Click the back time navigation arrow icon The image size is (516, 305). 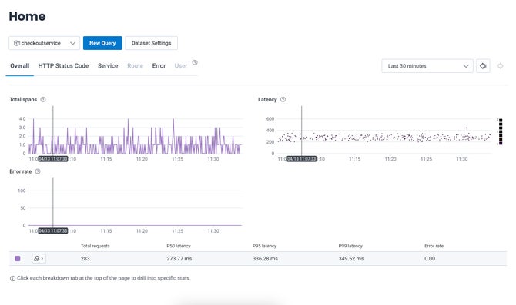point(483,66)
